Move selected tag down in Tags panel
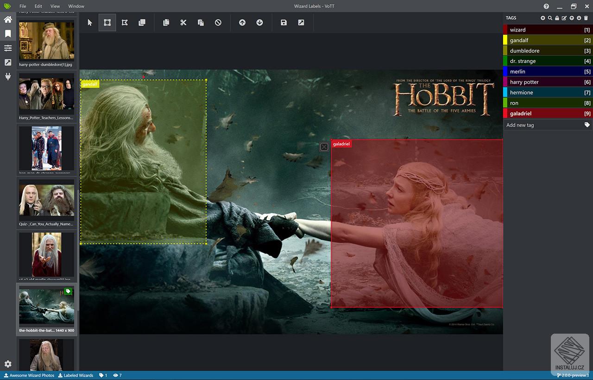The height and width of the screenshot is (380, 593). click(579, 18)
